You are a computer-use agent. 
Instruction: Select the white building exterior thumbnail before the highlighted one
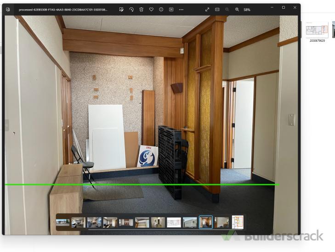[190, 223]
